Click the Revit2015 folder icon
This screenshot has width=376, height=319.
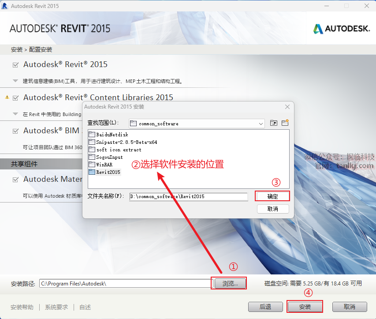coord(92,172)
